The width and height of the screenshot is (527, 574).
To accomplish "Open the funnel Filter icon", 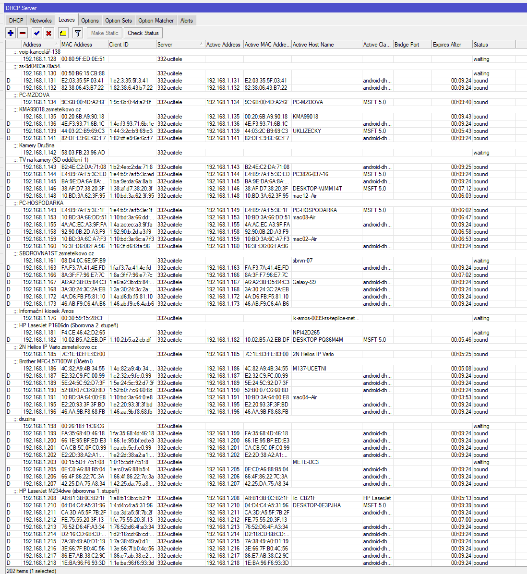I will pos(77,33).
